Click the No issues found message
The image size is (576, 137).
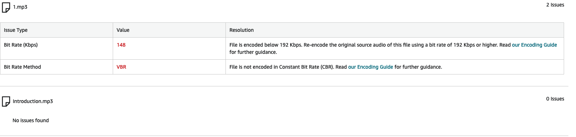tap(31, 120)
